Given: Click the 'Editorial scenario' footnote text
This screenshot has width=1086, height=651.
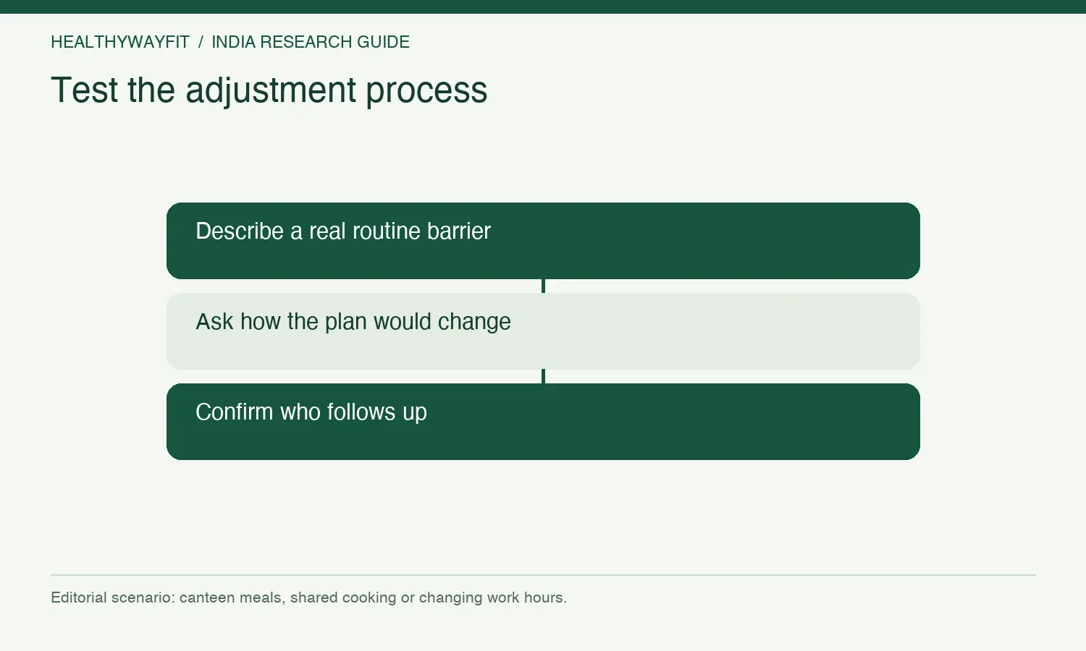Looking at the screenshot, I should [309, 597].
